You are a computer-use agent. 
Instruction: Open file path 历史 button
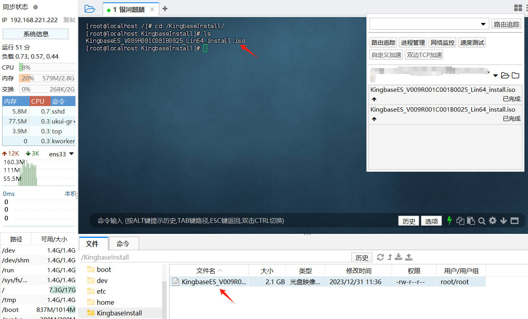coord(362,258)
